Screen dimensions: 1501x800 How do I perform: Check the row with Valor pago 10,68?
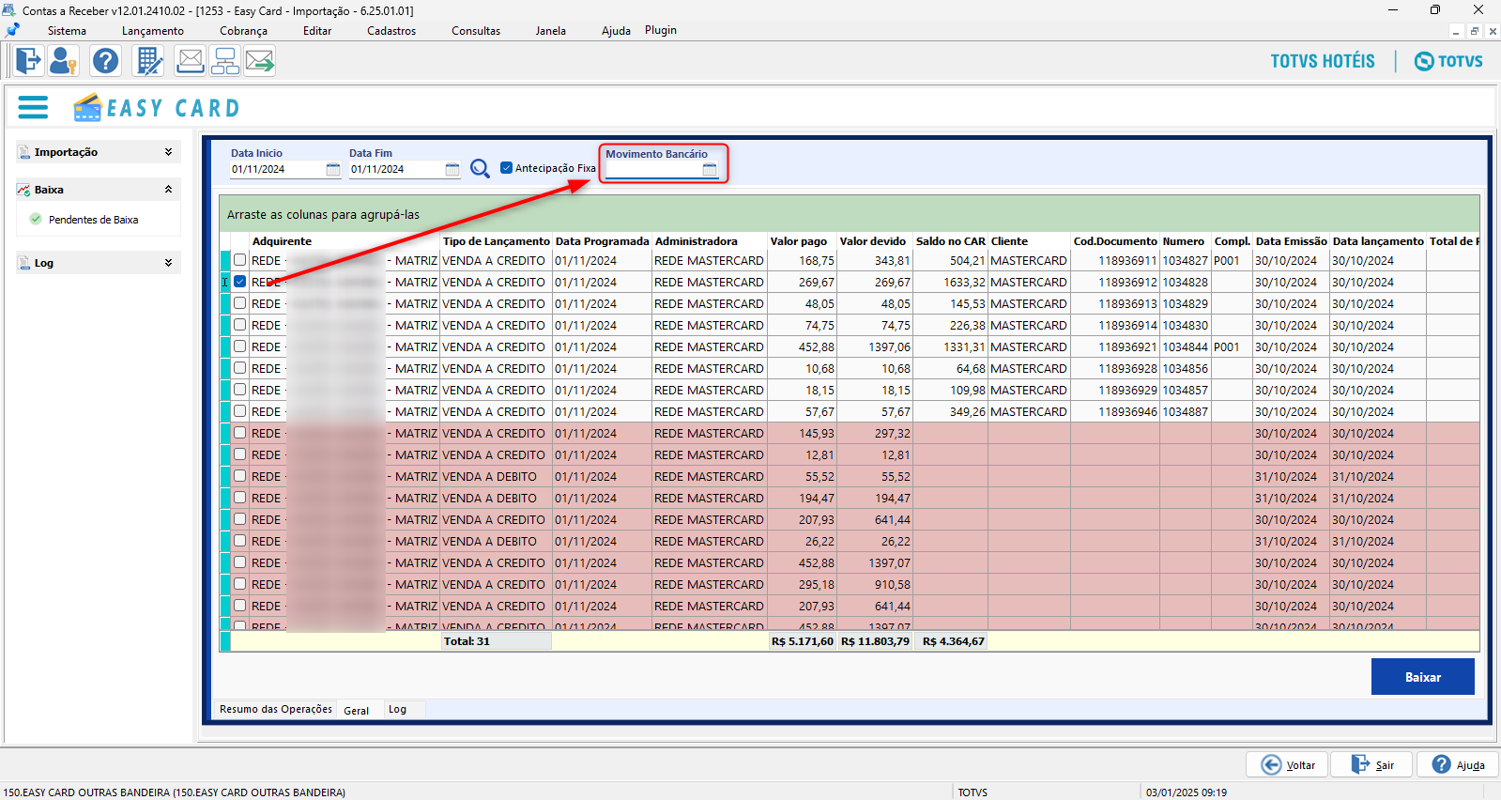coord(240,368)
